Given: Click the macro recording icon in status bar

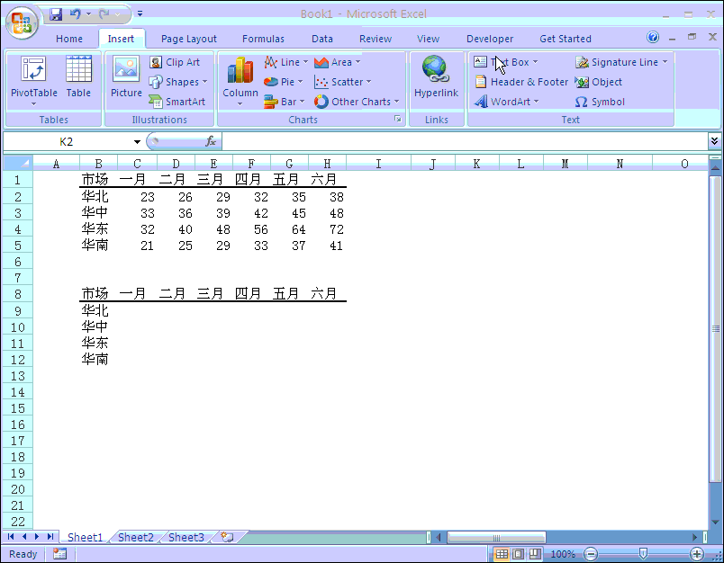Looking at the screenshot, I should (x=59, y=554).
